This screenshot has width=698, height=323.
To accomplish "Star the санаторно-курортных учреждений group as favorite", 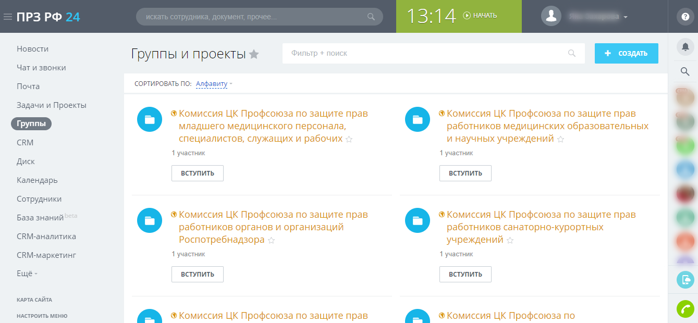I will pos(510,241).
